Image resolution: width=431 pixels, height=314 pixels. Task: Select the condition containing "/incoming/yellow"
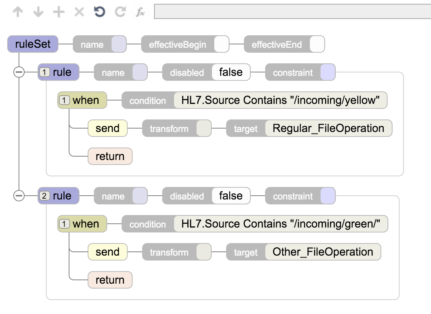[280, 100]
